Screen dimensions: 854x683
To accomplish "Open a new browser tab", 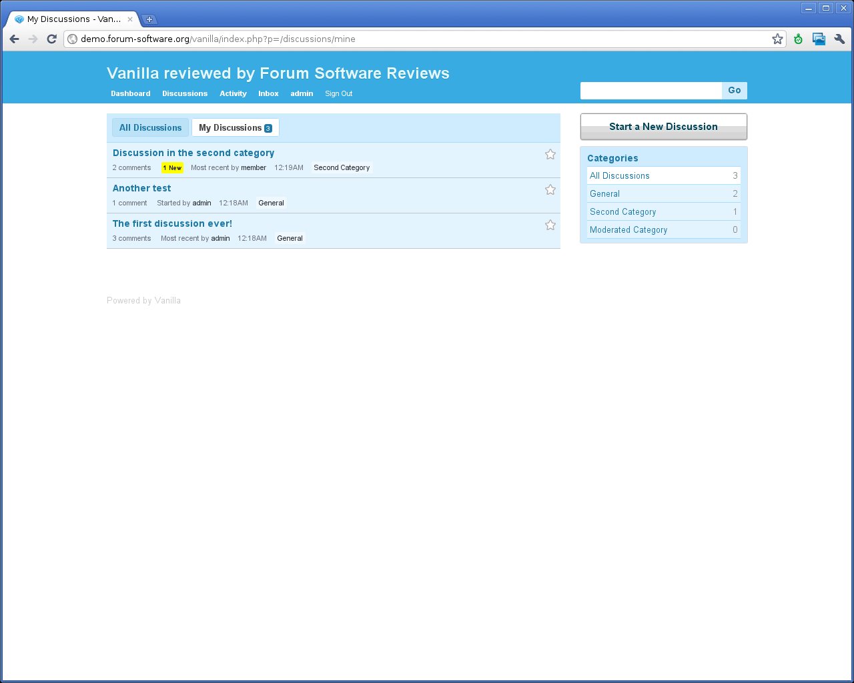I will pos(149,19).
